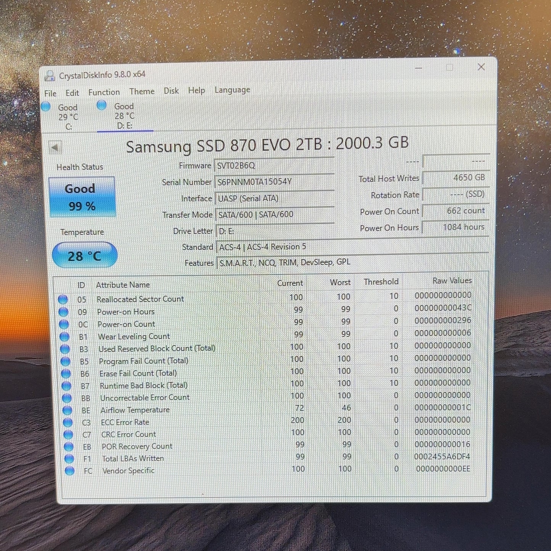Click the Total Host Writes 4650 GB value
Viewport: 551px width, 551px height.
pyautogui.click(x=456, y=178)
